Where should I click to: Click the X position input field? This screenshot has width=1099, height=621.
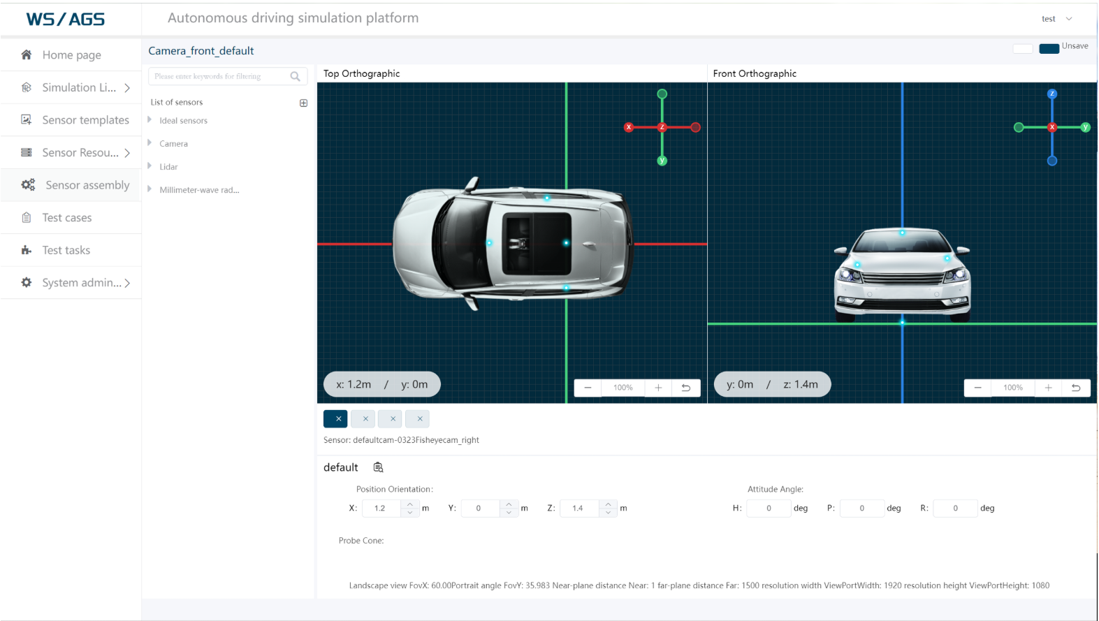pyautogui.click(x=382, y=508)
